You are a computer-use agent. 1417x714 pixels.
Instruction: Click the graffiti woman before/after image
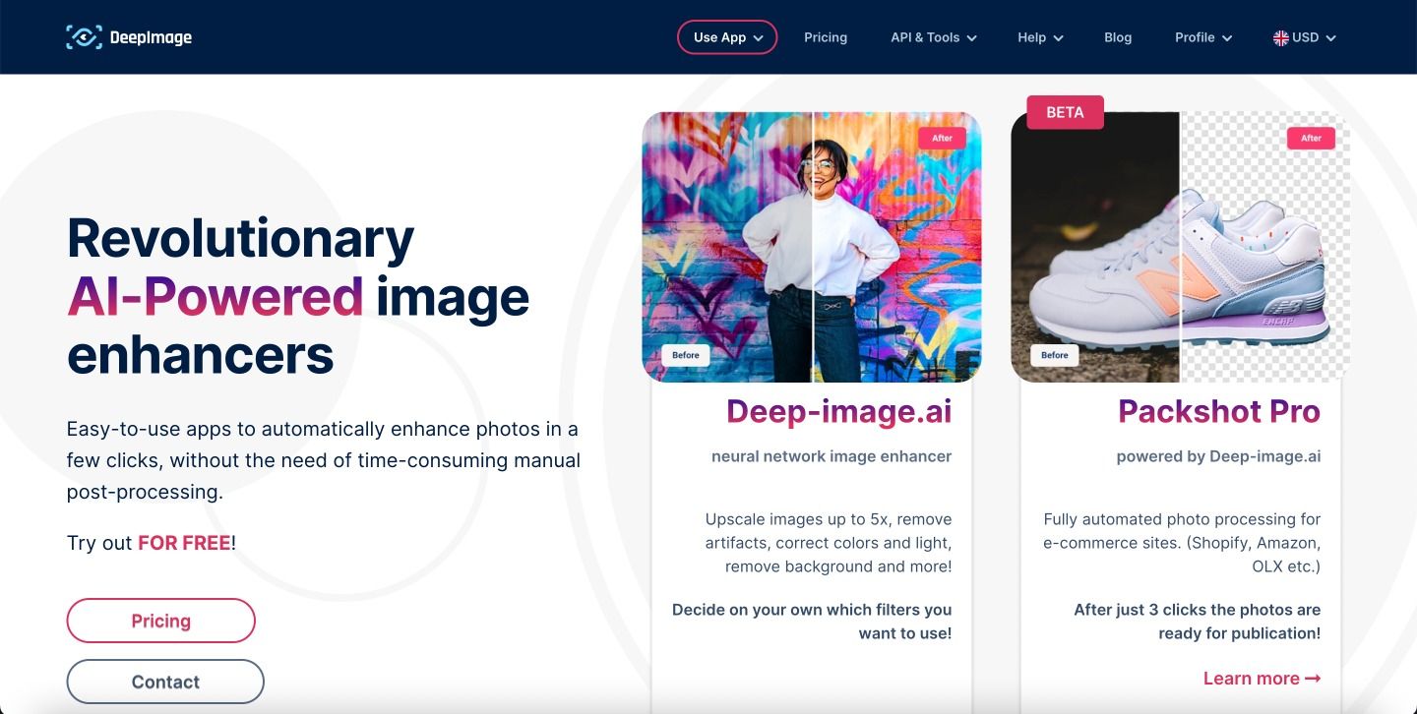tap(812, 247)
